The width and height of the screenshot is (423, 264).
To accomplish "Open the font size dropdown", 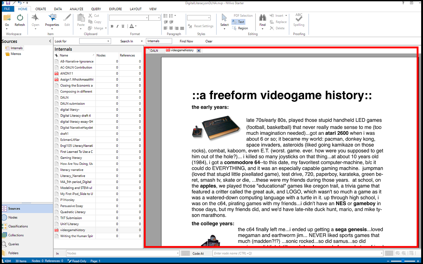I will [159, 18].
